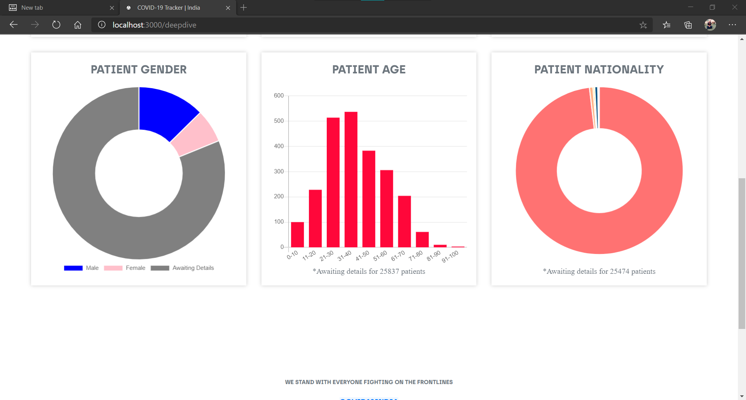Click the Awaiting Details legend label
This screenshot has height=400, width=746.
point(193,268)
